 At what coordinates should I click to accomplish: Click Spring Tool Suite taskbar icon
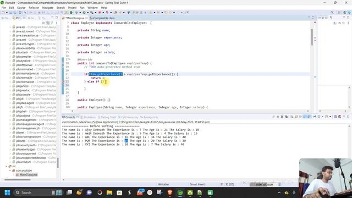pyautogui.click(x=180, y=193)
